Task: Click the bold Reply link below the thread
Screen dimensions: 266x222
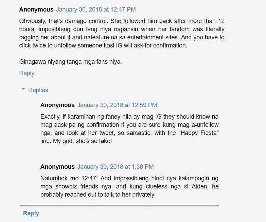Action: 31,213
